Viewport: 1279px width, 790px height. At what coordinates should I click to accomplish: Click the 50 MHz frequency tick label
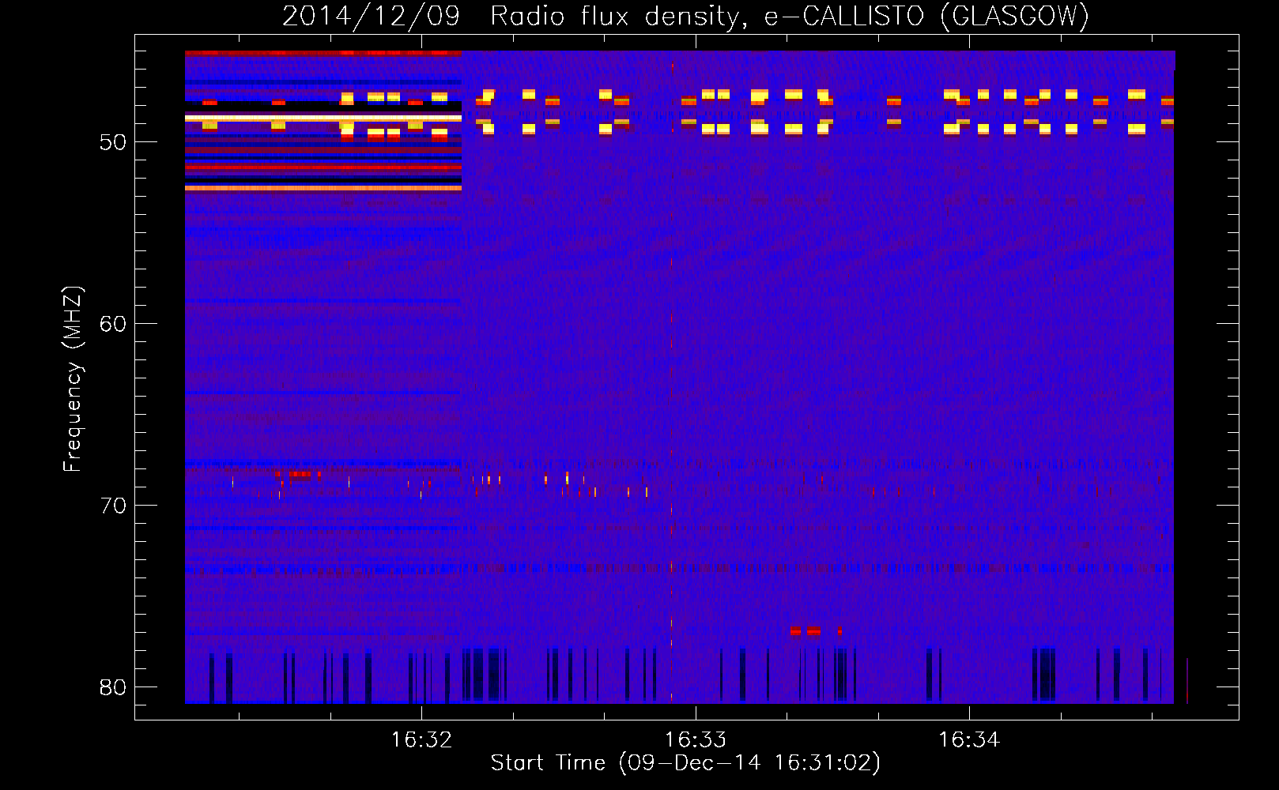(x=113, y=142)
